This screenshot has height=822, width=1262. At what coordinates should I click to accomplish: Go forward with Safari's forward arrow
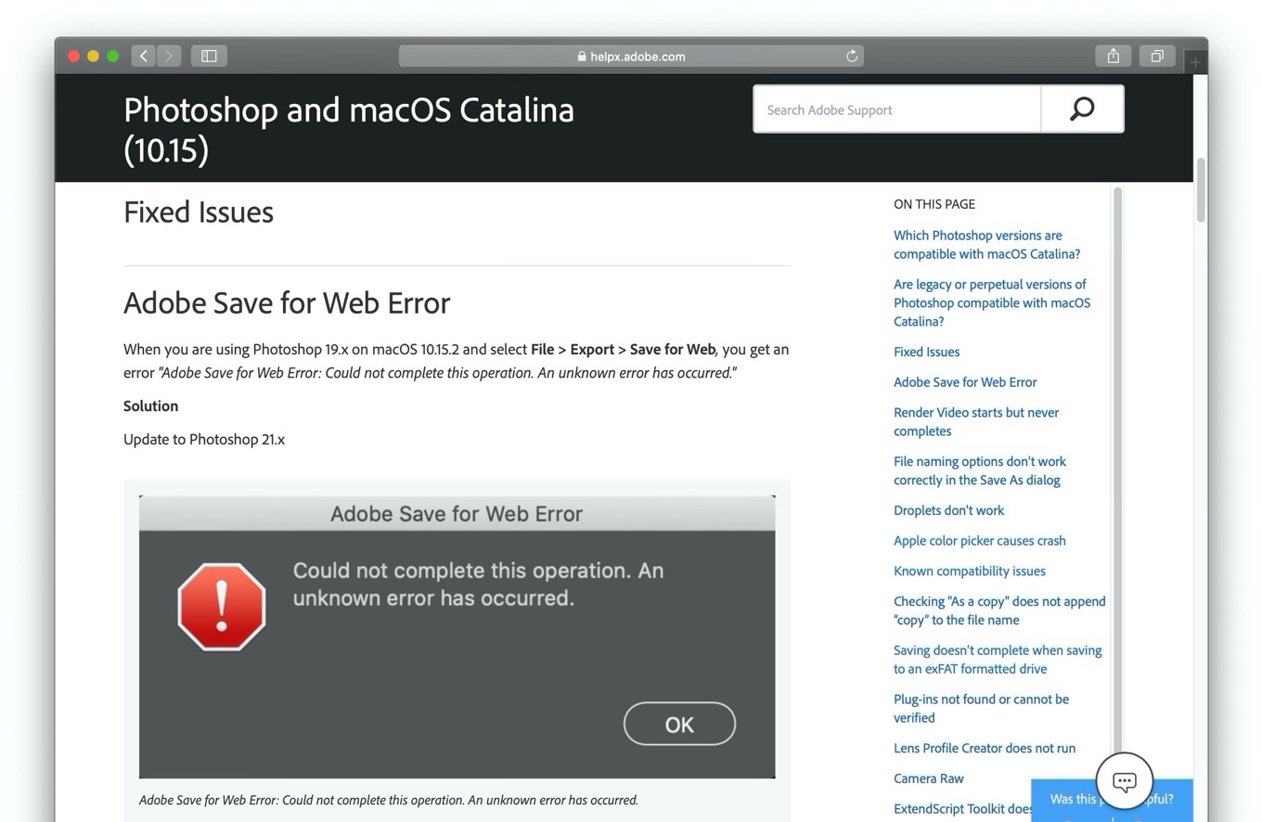[x=169, y=56]
